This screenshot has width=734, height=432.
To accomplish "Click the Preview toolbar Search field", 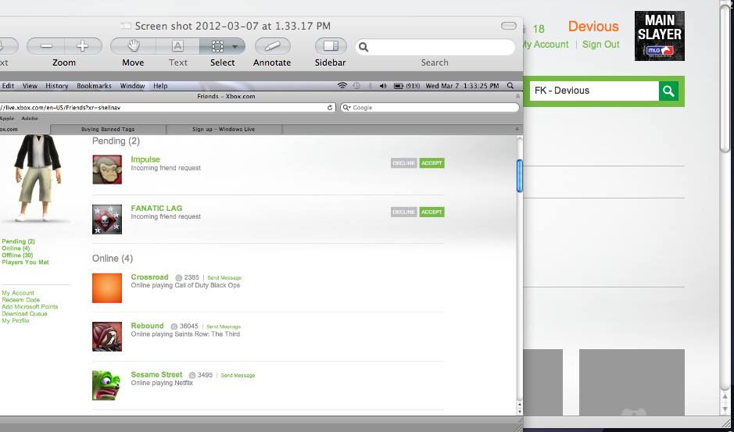I will (435, 47).
